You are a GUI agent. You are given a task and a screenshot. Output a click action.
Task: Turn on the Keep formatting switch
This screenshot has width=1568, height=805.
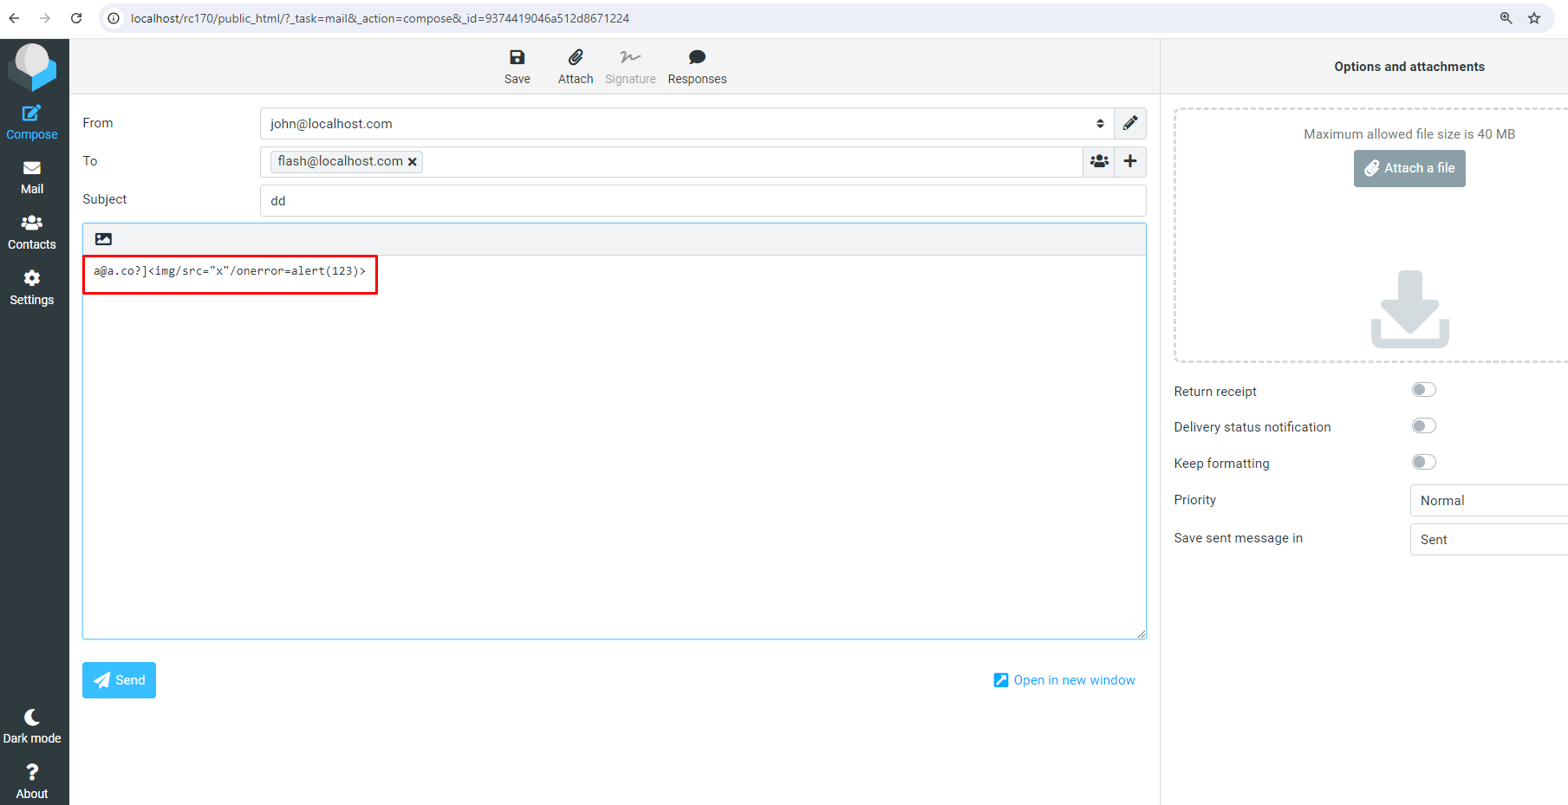pos(1424,462)
